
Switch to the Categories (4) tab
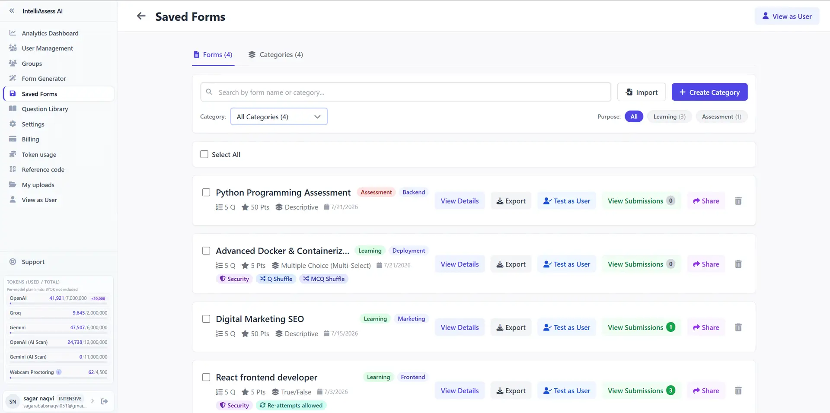tap(276, 55)
